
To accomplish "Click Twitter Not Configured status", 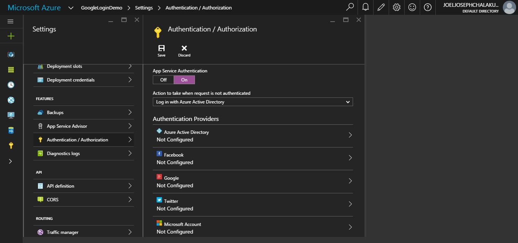I will (175, 209).
